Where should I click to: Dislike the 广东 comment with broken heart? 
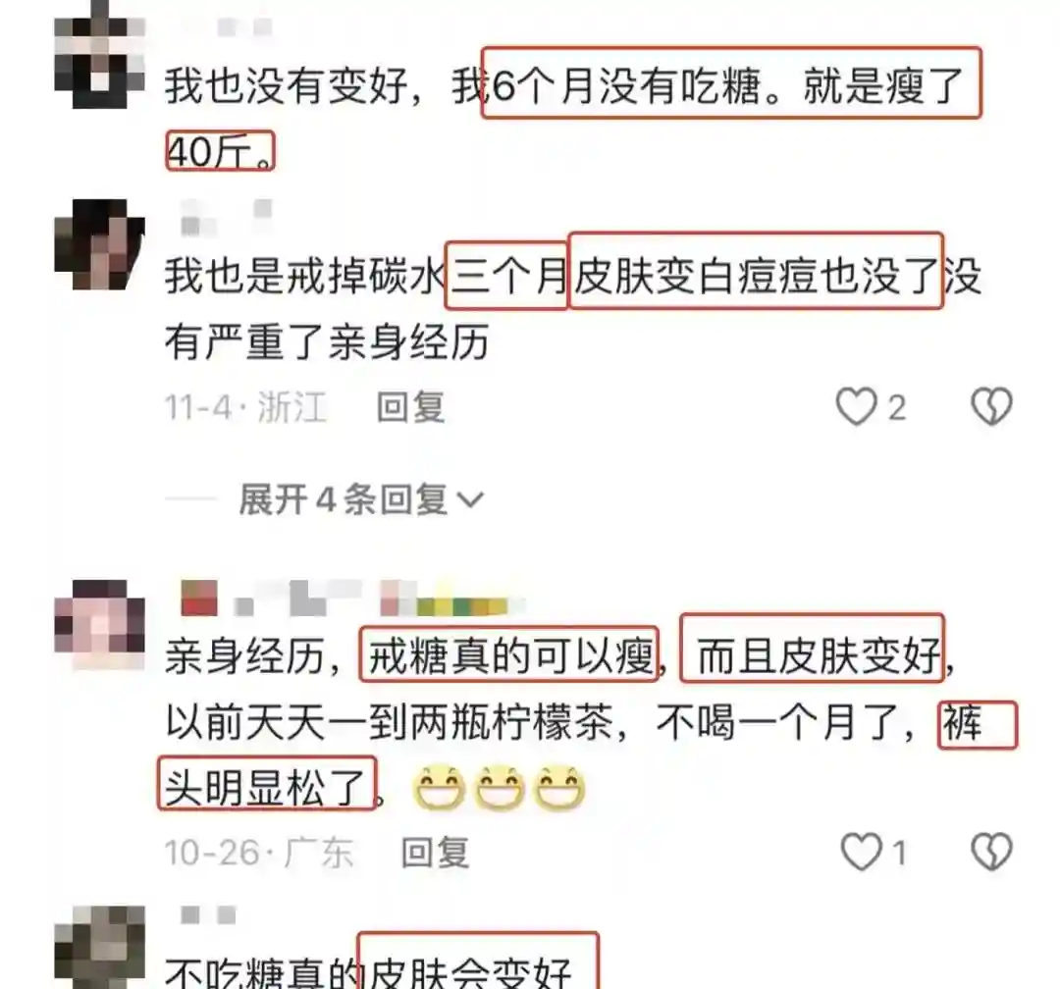991,852
